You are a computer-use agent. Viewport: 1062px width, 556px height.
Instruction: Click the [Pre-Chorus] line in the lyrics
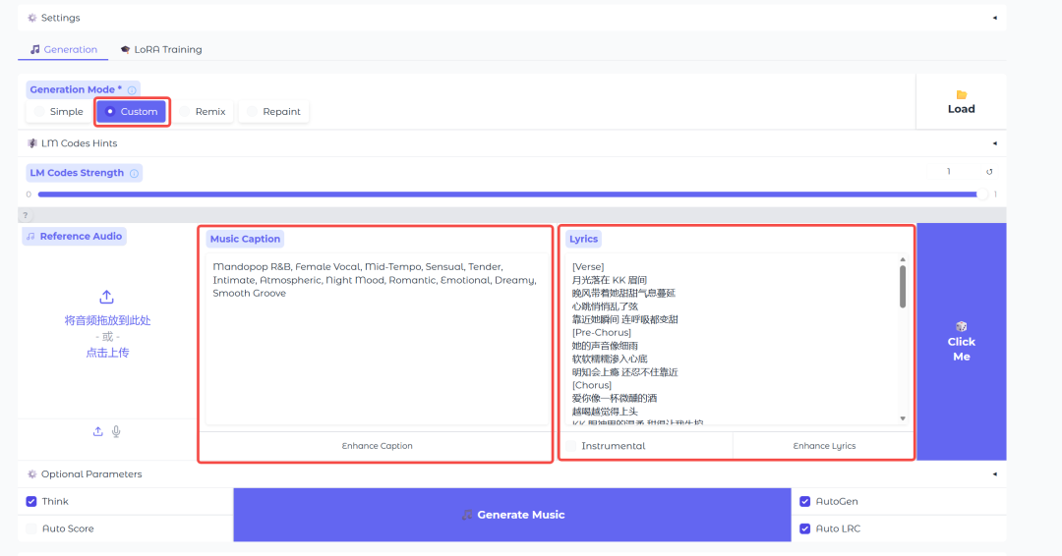point(602,333)
